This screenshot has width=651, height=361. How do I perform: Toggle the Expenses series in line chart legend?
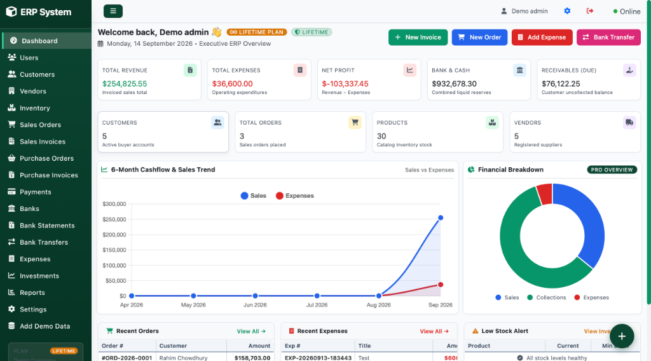tap(295, 196)
